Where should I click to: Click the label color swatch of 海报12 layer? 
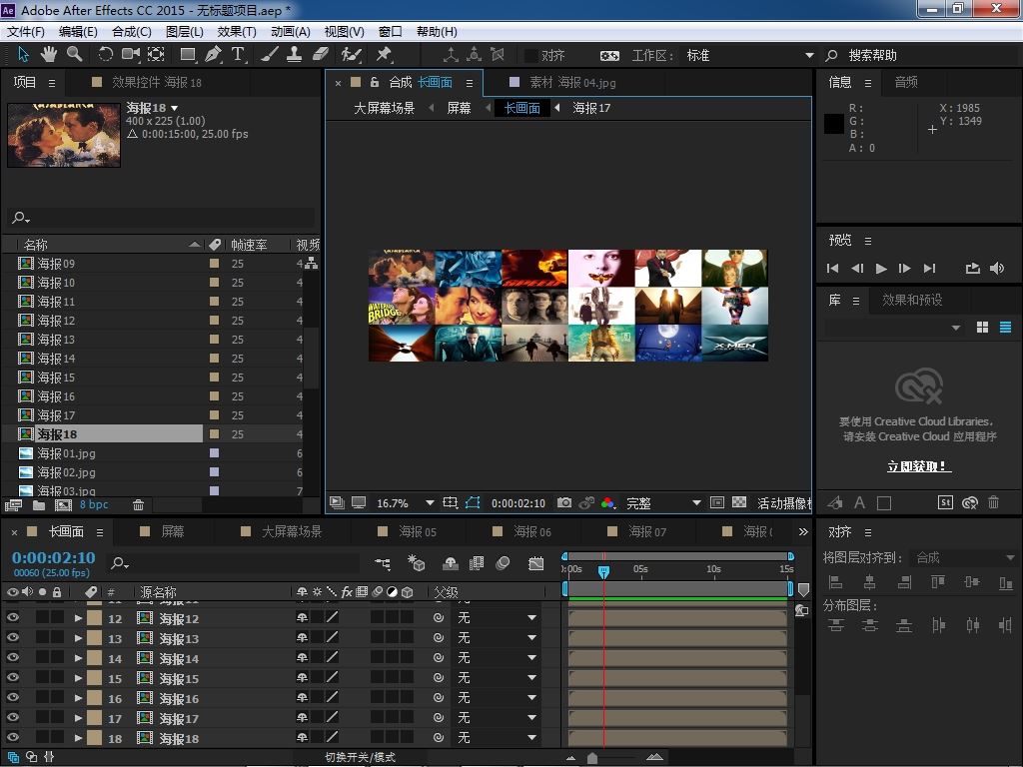click(95, 618)
